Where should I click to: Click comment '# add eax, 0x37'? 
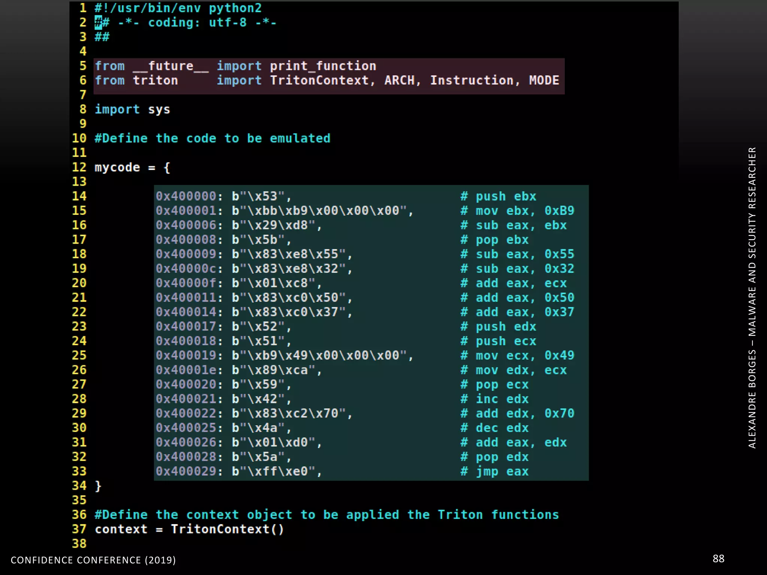click(517, 312)
